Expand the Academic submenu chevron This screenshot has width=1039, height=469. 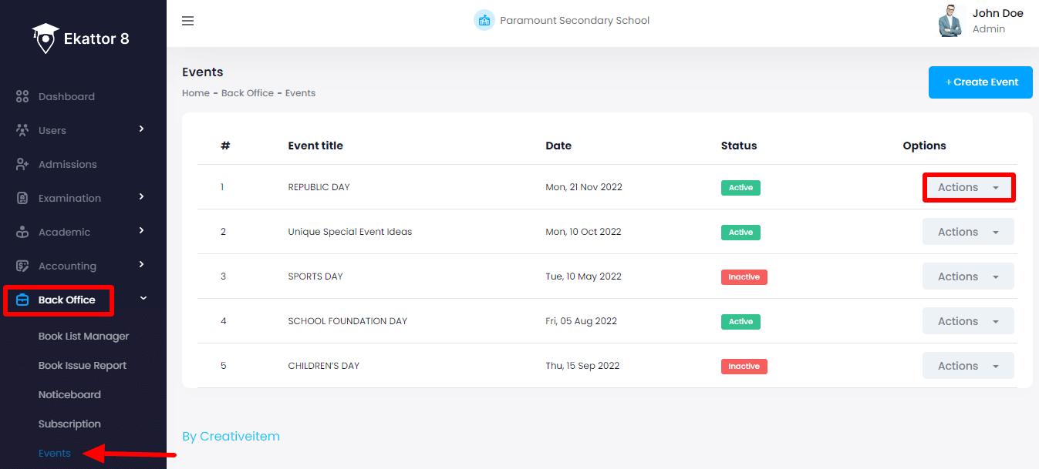(x=141, y=230)
